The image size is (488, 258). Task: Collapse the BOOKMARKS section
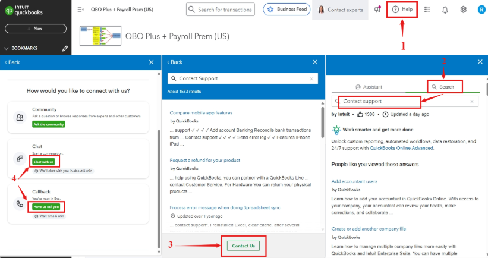(6, 48)
